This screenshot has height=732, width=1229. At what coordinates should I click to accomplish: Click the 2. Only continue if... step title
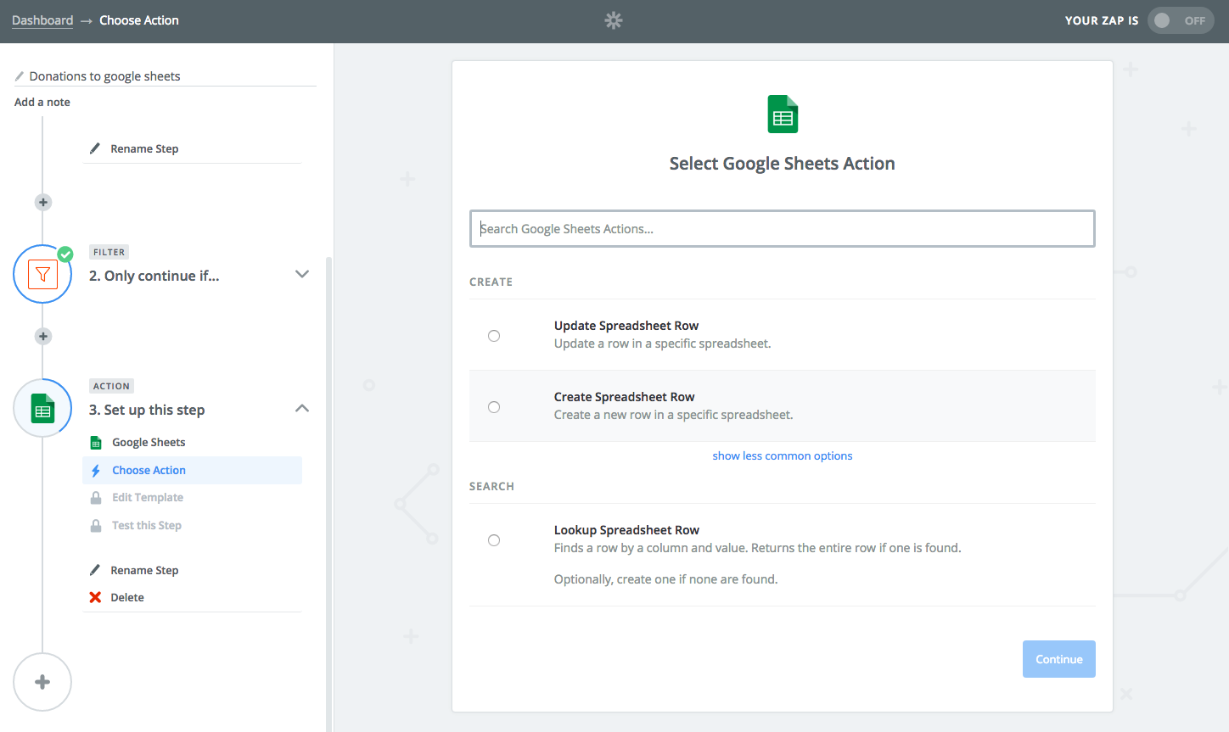pos(154,276)
